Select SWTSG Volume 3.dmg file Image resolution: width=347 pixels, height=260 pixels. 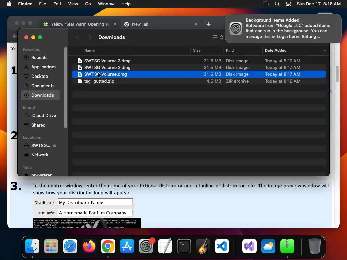point(199,61)
